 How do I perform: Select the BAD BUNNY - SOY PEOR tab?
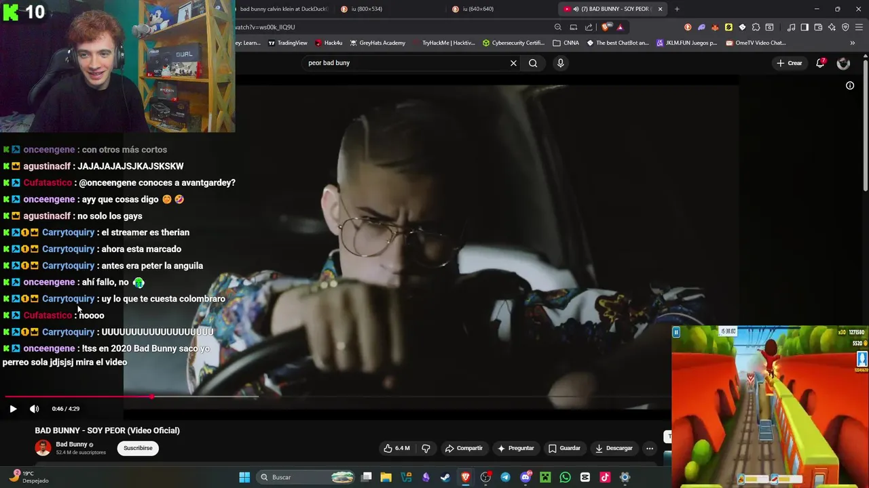611,9
